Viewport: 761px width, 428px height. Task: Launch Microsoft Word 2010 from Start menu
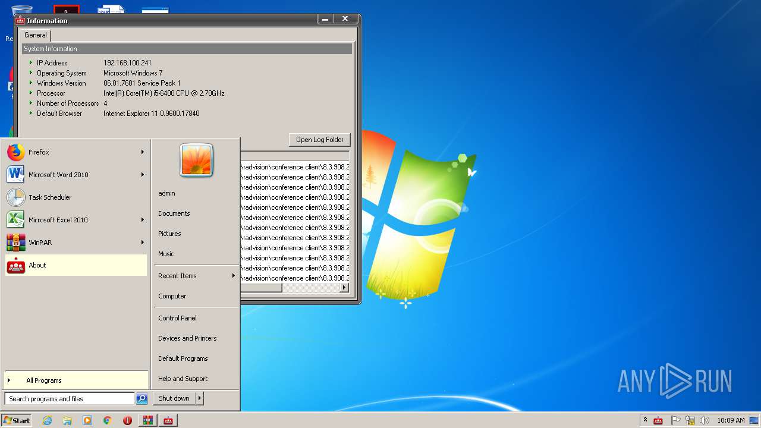pyautogui.click(x=76, y=175)
